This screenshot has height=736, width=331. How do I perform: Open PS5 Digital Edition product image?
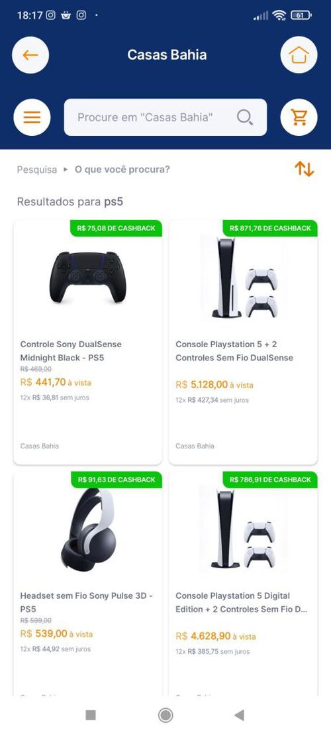click(244, 529)
